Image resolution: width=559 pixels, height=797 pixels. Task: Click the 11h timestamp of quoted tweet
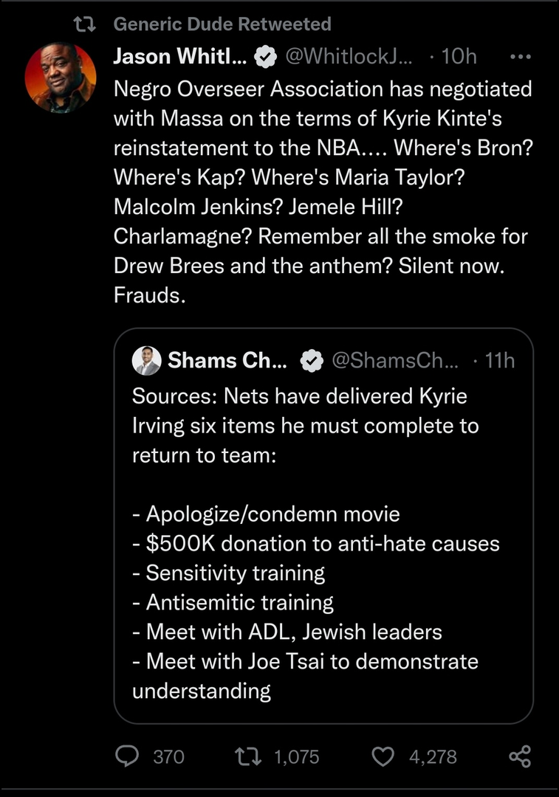tap(500, 361)
